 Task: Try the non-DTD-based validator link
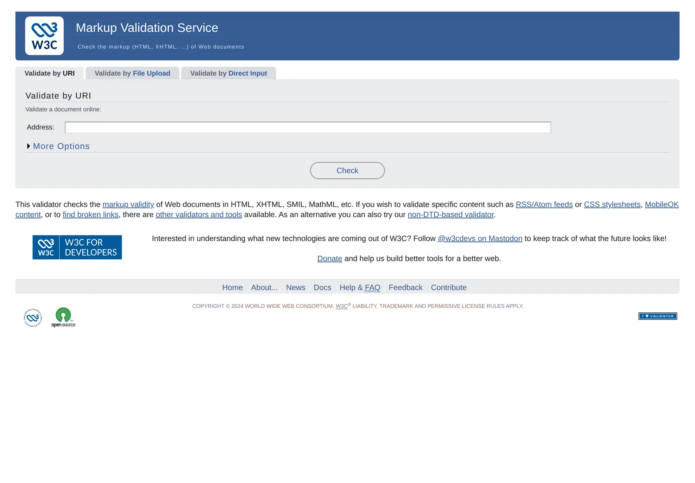coord(451,215)
